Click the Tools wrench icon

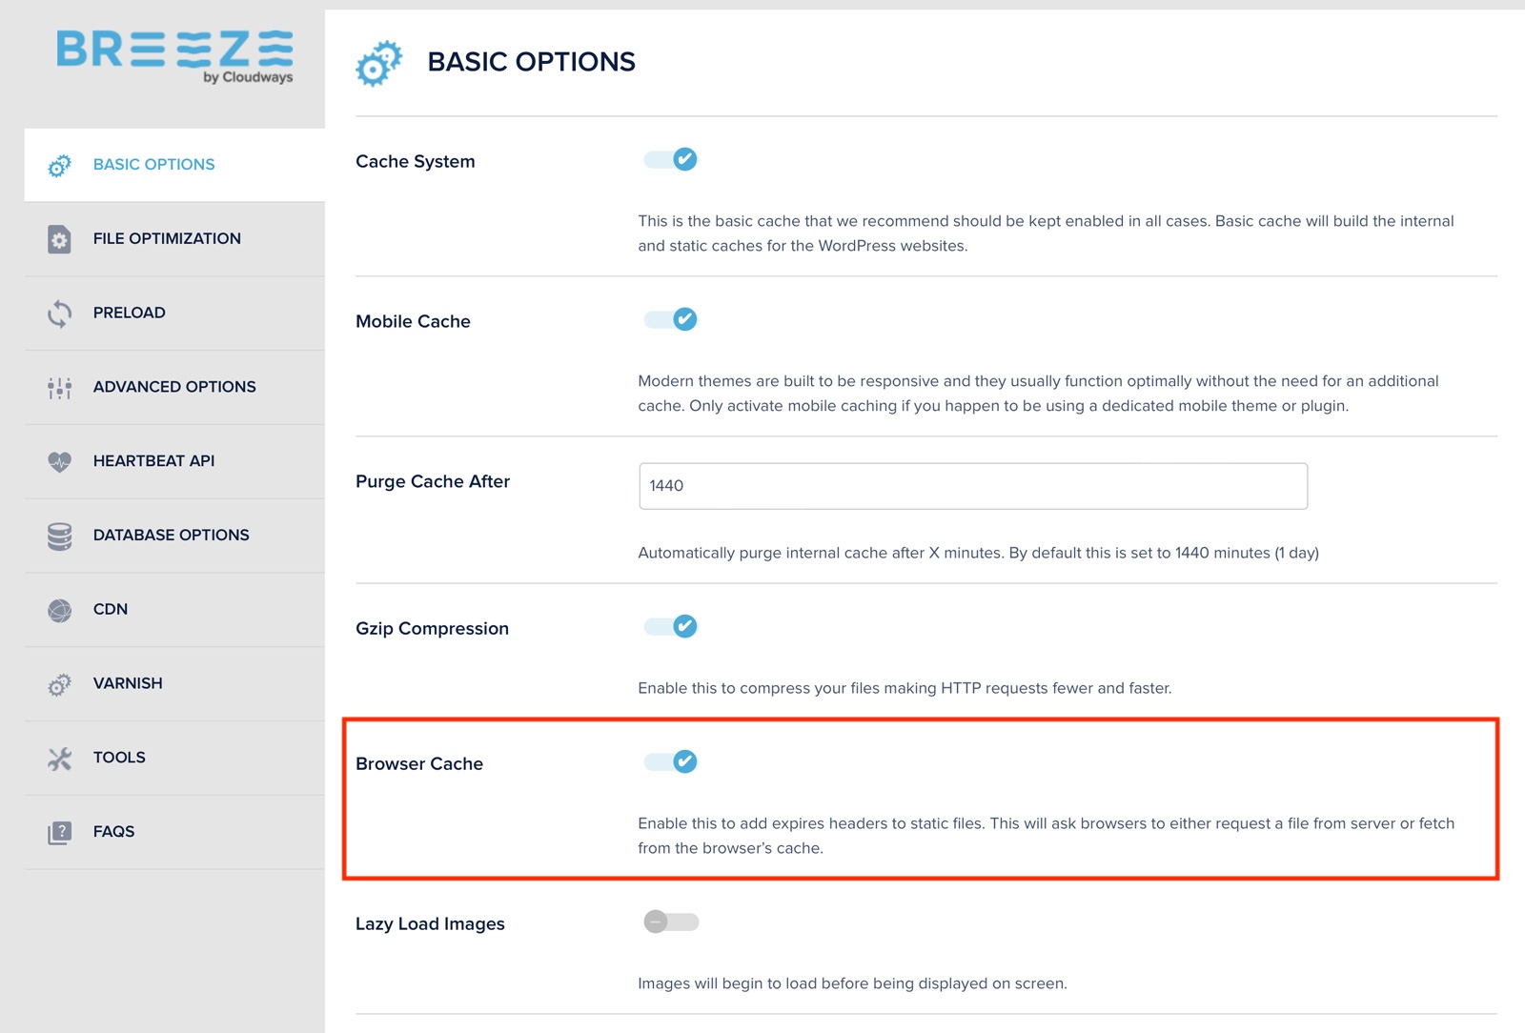pyautogui.click(x=59, y=759)
